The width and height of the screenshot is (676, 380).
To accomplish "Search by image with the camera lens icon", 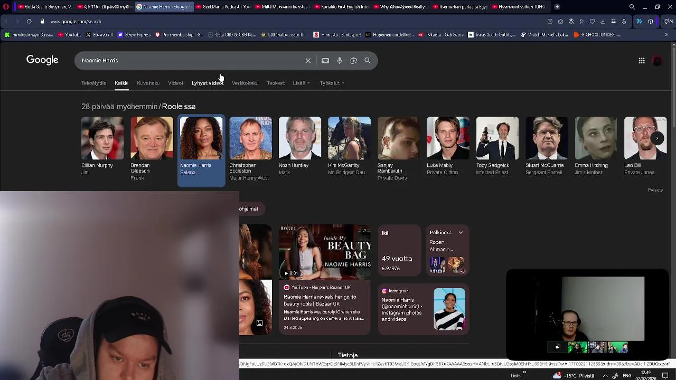I will pyautogui.click(x=353, y=61).
